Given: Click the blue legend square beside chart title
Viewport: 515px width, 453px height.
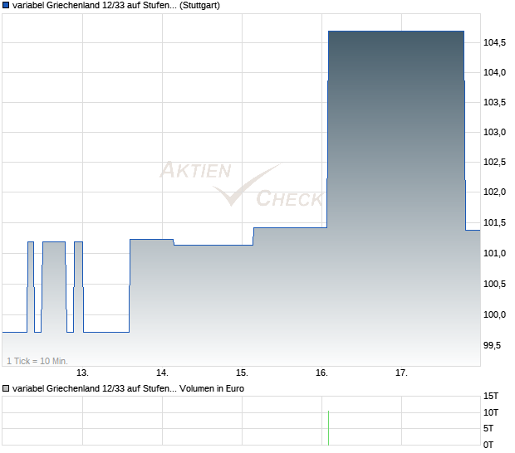Looking at the screenshot, I should (6, 5).
